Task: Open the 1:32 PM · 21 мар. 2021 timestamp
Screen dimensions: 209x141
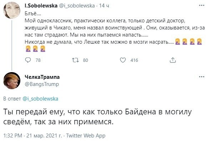Action: click(33, 136)
